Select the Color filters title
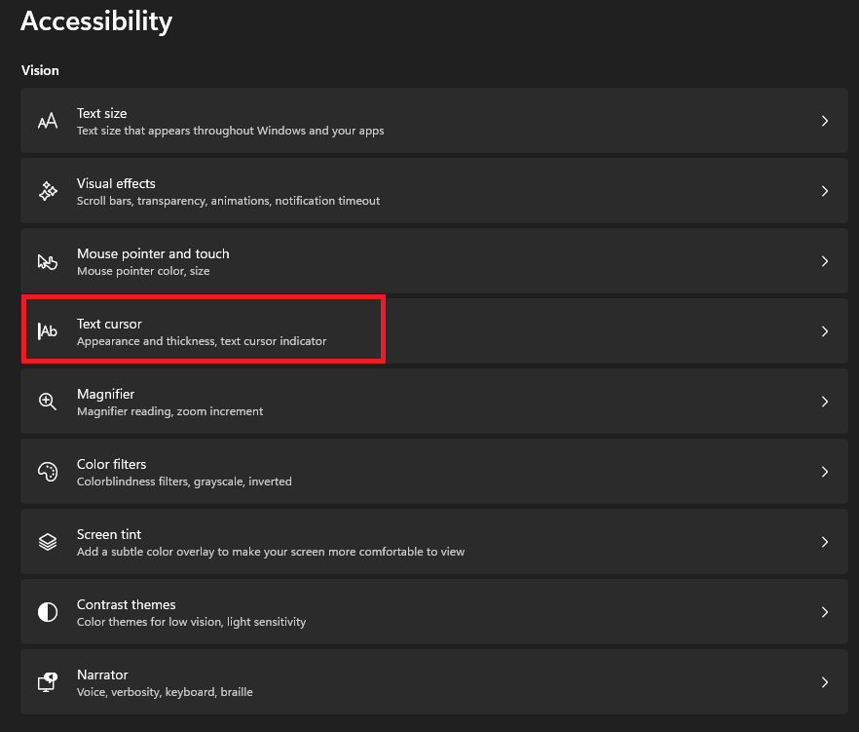Viewport: 859px width, 732px height. [111, 464]
